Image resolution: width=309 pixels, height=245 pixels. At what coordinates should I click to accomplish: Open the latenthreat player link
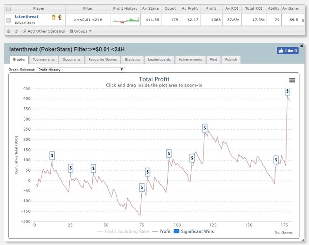26,17
